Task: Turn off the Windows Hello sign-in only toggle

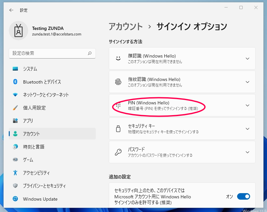Action: [244, 196]
